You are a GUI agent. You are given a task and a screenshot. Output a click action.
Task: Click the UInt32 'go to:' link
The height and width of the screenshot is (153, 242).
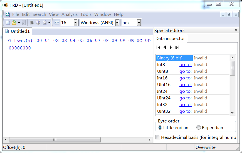tap(185, 111)
